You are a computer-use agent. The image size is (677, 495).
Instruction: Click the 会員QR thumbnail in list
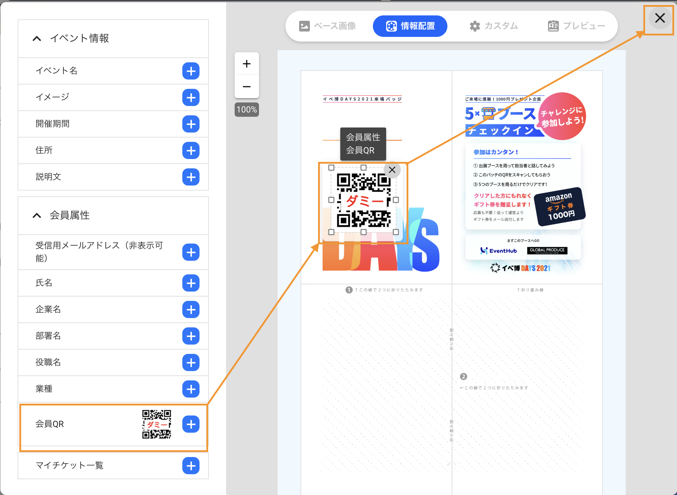point(157,424)
